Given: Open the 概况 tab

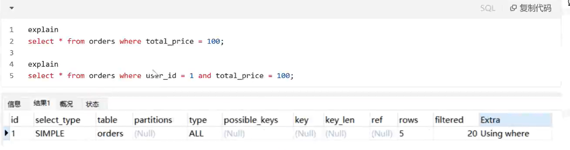Looking at the screenshot, I should (x=66, y=104).
